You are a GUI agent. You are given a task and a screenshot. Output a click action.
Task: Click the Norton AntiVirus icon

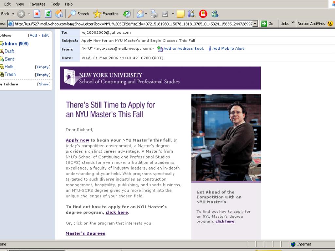click(x=330, y=24)
